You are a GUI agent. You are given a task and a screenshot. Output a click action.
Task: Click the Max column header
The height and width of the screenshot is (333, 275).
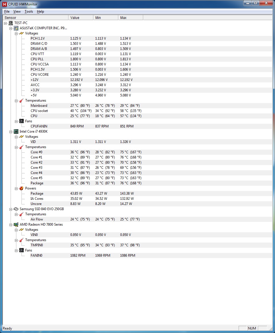coord(131,18)
